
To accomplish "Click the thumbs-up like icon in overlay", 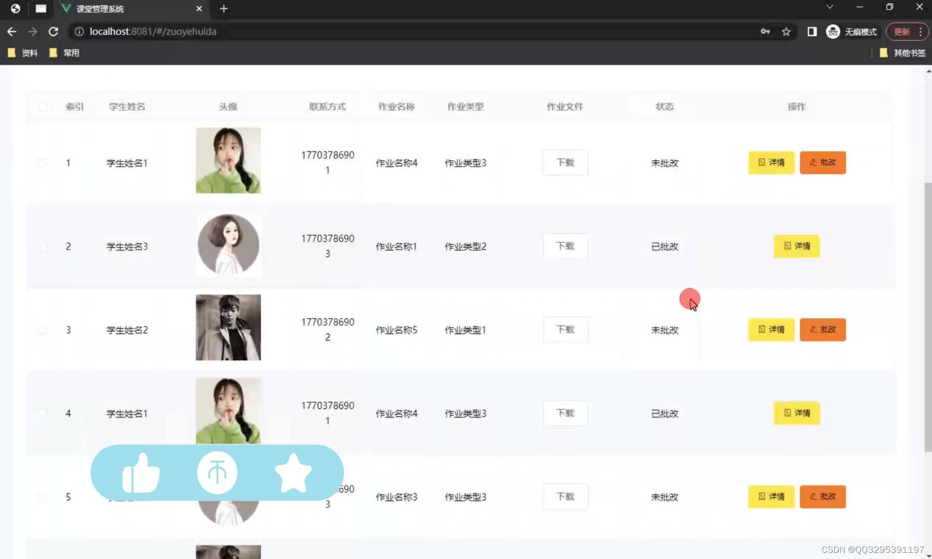I will coord(141,473).
